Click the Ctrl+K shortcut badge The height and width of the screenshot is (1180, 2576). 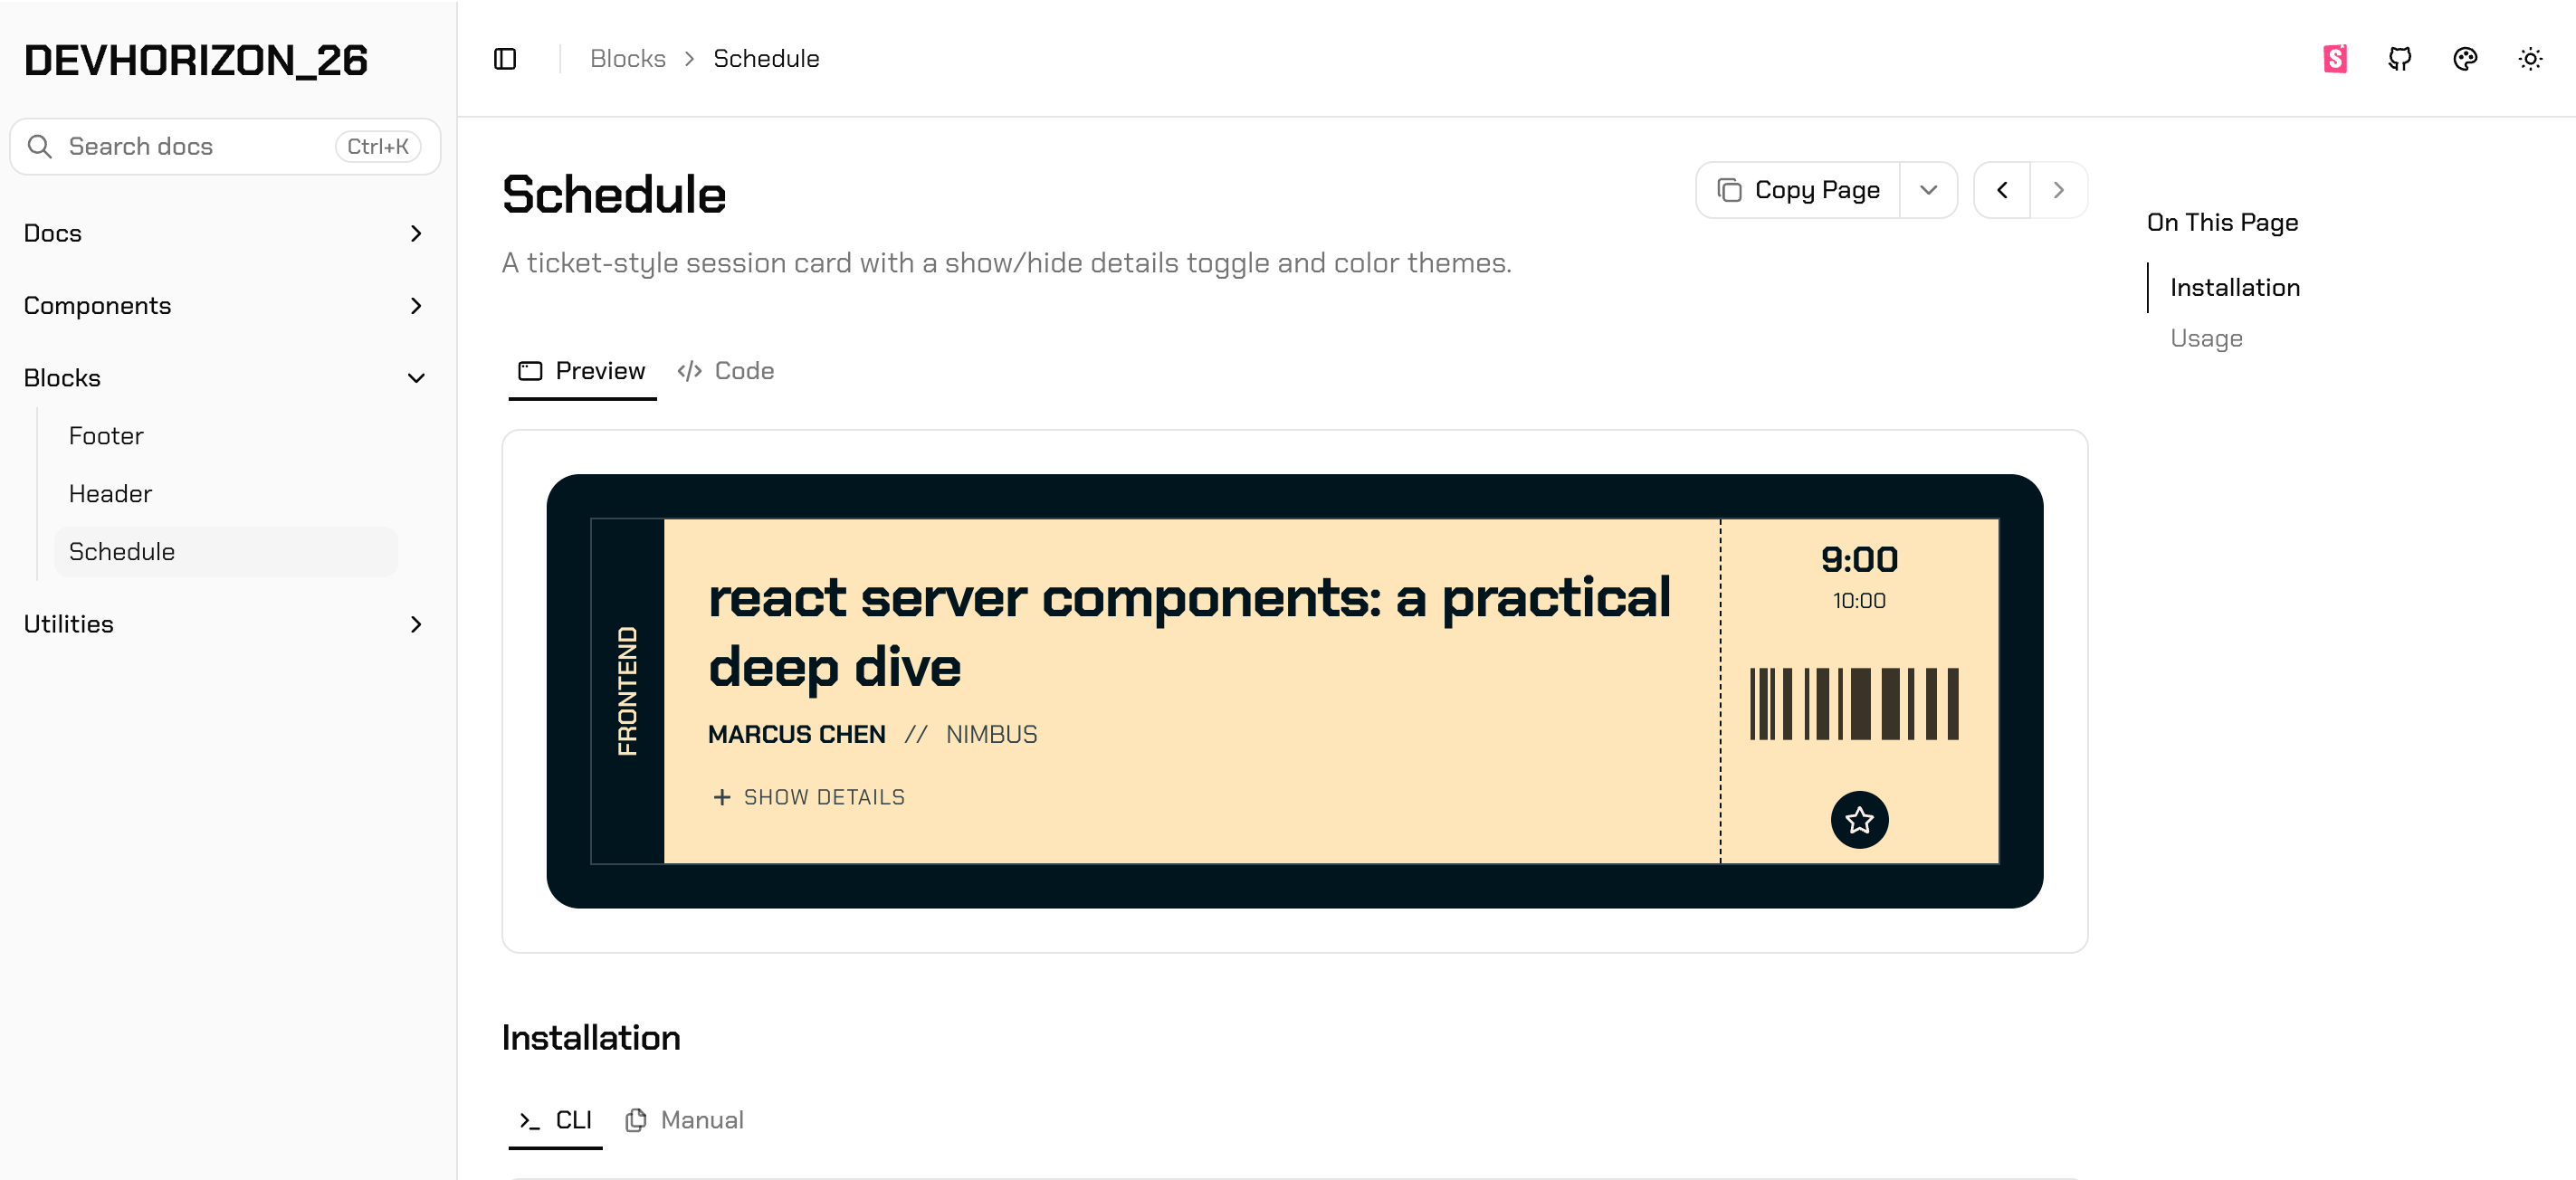point(378,147)
